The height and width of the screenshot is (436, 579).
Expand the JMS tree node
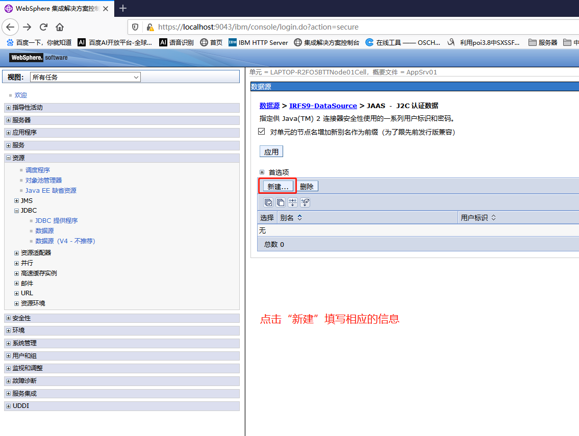(x=17, y=200)
